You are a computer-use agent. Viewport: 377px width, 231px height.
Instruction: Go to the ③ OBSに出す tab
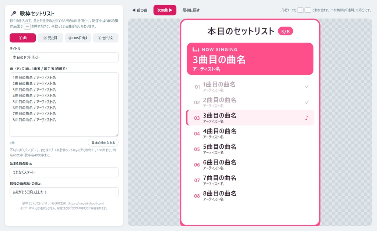pyautogui.click(x=78, y=38)
